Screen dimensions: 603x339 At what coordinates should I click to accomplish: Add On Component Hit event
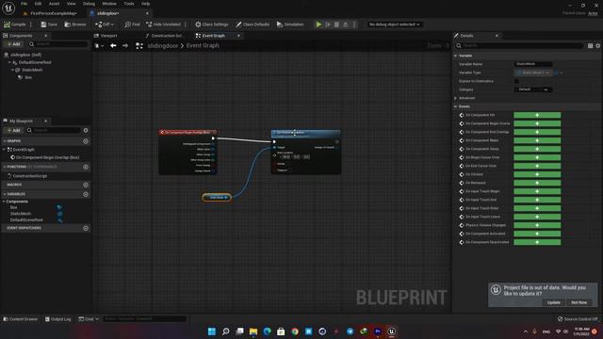click(537, 115)
